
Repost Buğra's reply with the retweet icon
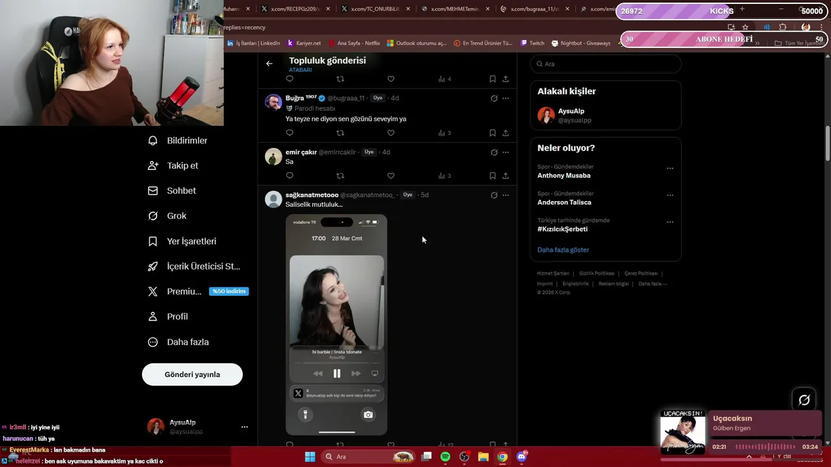[x=340, y=133]
